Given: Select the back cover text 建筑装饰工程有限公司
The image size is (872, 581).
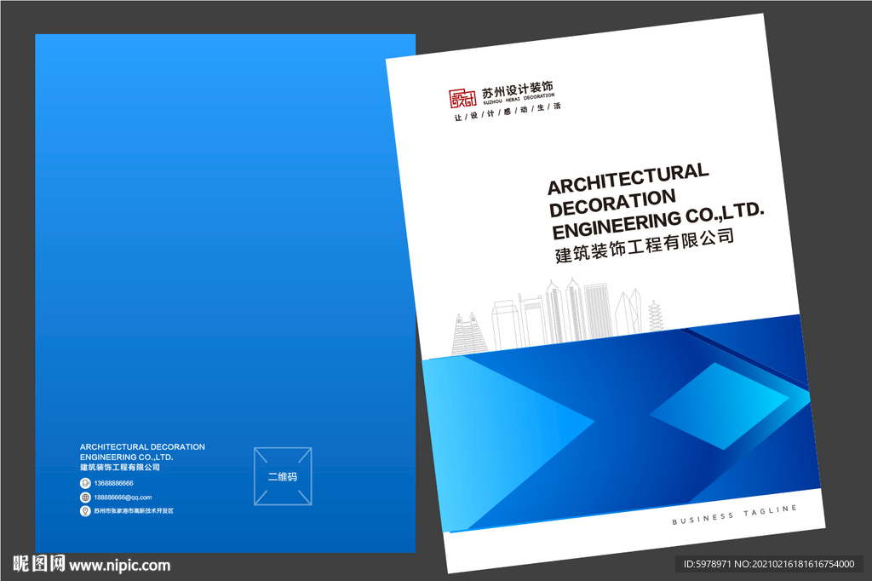Looking at the screenshot, I should click(119, 468).
